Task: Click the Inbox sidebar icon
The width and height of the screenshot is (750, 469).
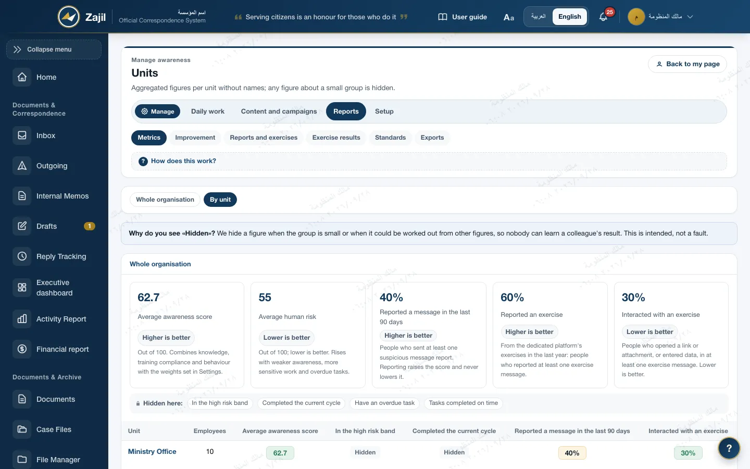Action: click(x=22, y=135)
